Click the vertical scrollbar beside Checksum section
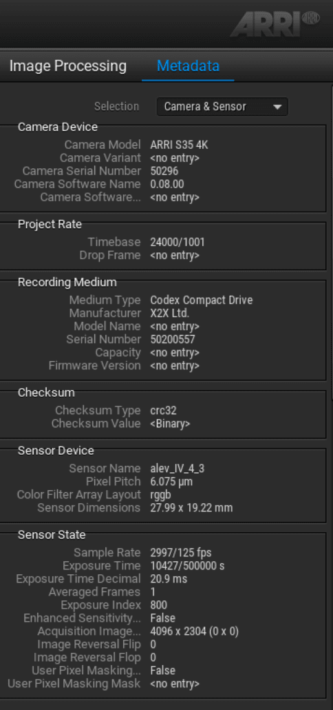The height and width of the screenshot is (710, 333). coord(331,414)
